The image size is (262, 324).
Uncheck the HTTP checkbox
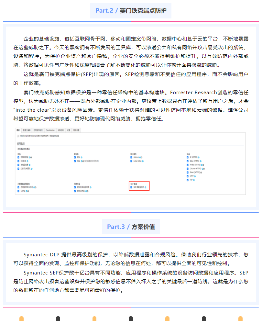tap(188, 176)
